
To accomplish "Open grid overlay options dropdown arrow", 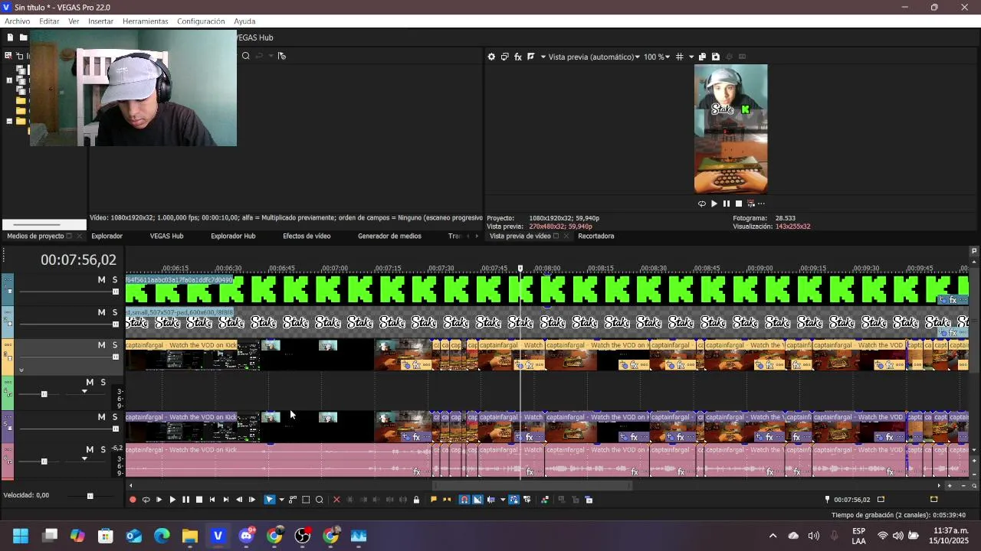I will tap(691, 57).
